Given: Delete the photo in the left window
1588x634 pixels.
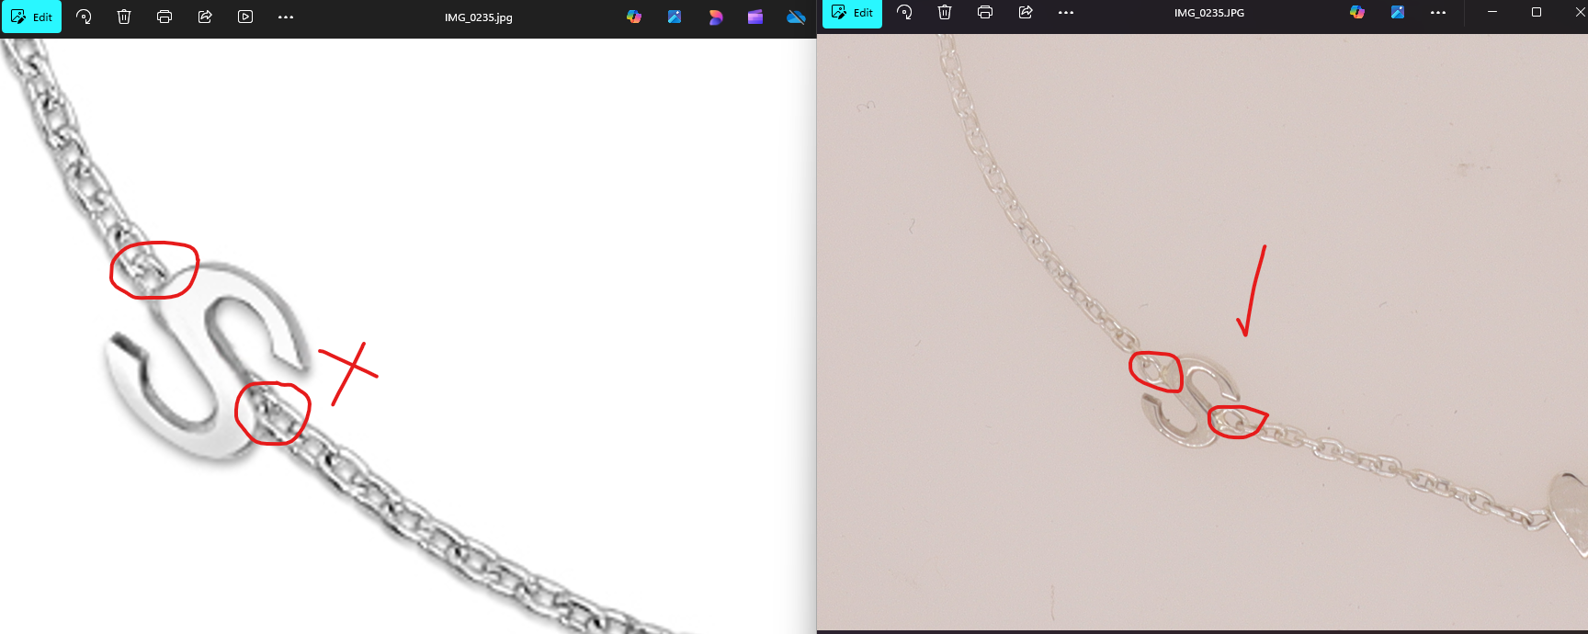Looking at the screenshot, I should (x=124, y=17).
